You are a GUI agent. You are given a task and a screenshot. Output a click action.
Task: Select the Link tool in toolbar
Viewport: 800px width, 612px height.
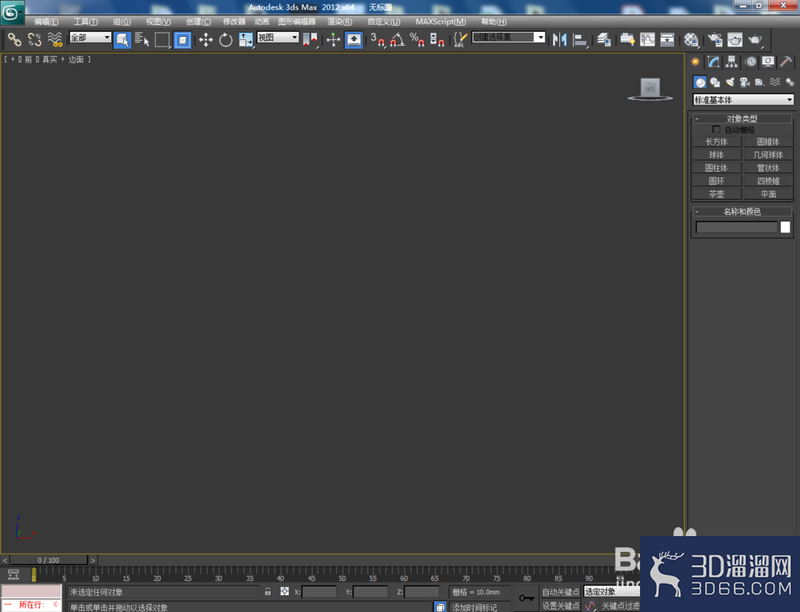point(14,39)
